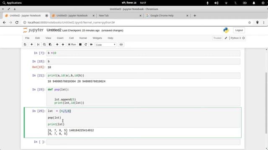Click the Python 3 kernel status circle
Image resolution: width=268 pixels, height=150 pixels.
244,38
